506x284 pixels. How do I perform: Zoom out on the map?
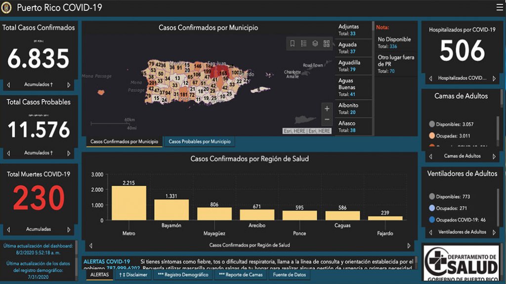click(x=327, y=120)
